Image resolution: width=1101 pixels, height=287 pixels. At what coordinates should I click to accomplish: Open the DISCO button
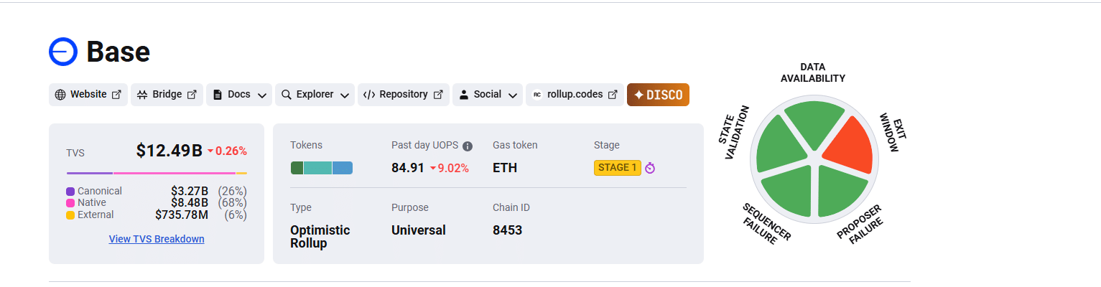point(658,95)
